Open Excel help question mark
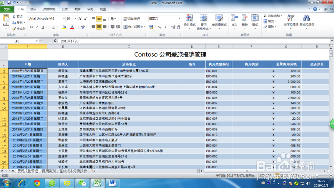 pos(315,9)
